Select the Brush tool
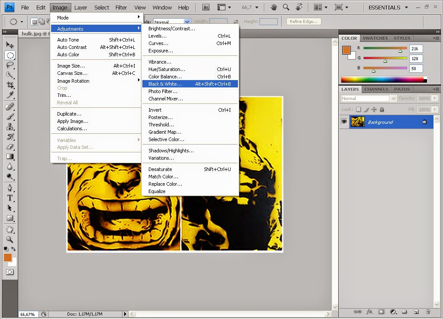 tap(10, 116)
